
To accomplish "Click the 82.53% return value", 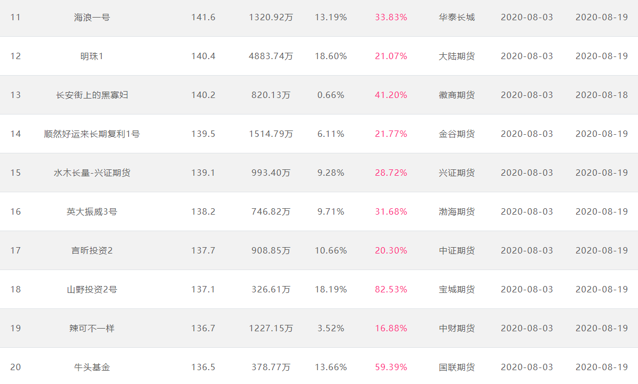I will point(391,289).
